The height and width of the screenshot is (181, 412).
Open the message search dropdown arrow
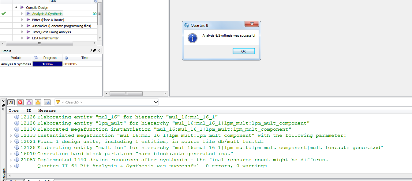coord(155,102)
